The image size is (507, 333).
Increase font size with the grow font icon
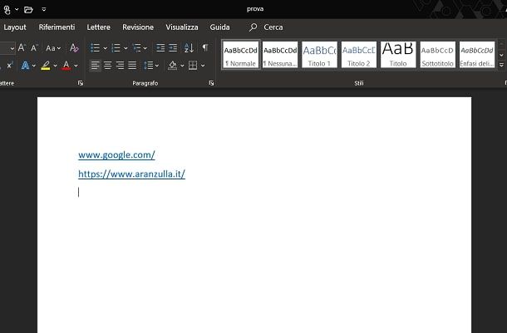22,48
